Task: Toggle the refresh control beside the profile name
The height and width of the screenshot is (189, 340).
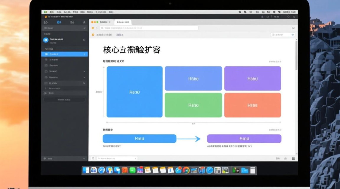Action: point(84,40)
